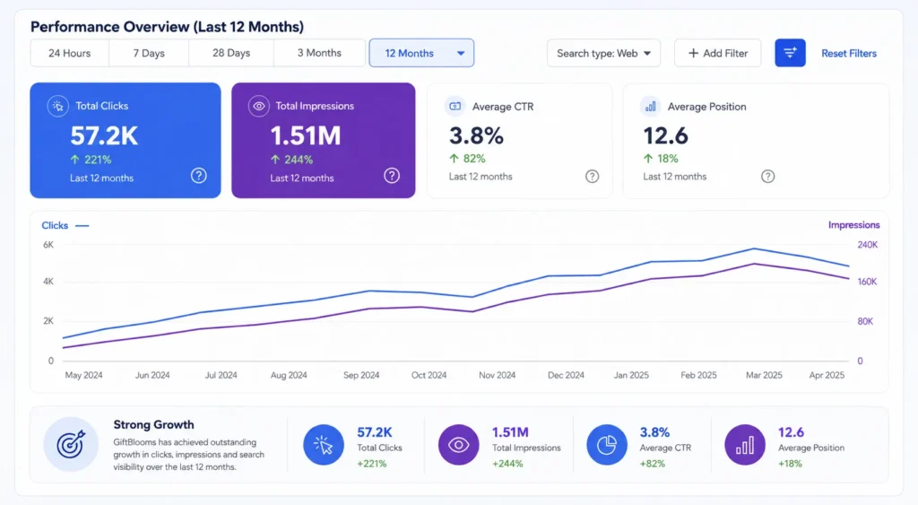Click the Impressions legend label on chart
Viewport: 918px width, 505px height.
click(853, 225)
